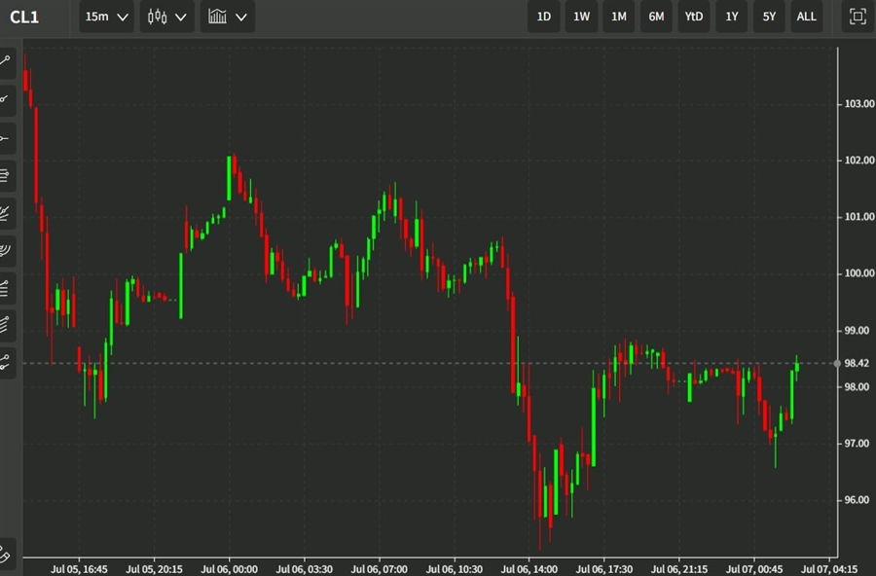Open the indicators menu icon

click(x=217, y=17)
